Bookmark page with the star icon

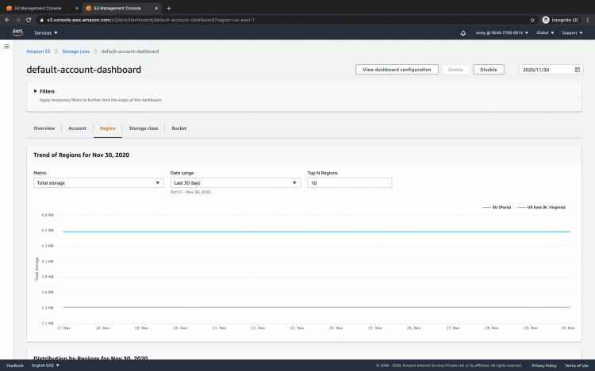(532, 19)
